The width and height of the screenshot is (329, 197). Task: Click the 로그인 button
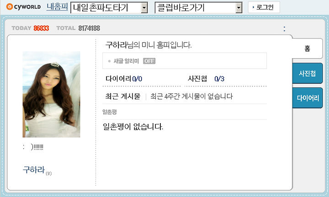click(x=264, y=7)
